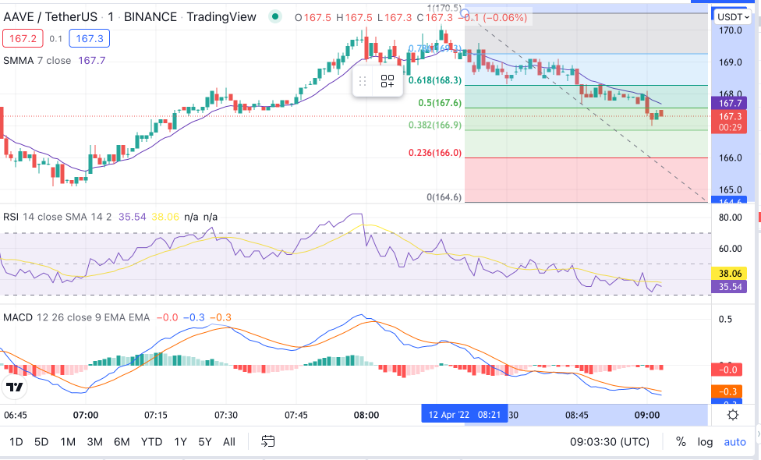The height and width of the screenshot is (460, 761).
Task: Select the 3M time range
Action: 94,441
